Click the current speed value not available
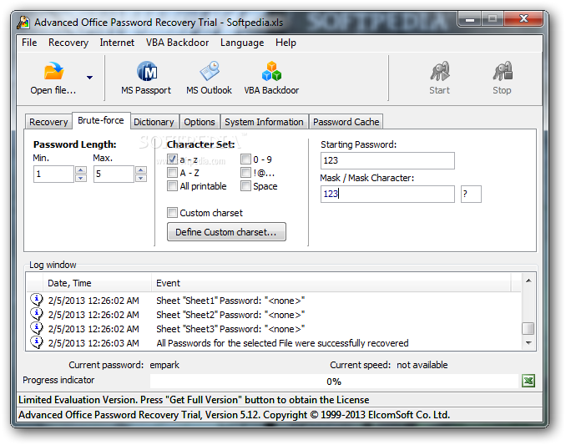Viewport: 566px width, 445px height. coord(422,365)
